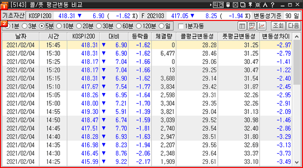Select the 30분 interval radio button
Viewport: 303px width, 168px height.
99,26
